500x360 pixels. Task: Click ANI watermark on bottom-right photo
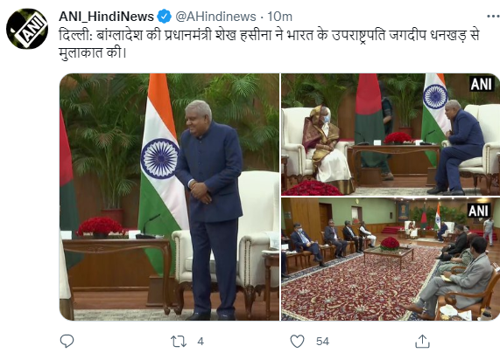[x=479, y=211]
